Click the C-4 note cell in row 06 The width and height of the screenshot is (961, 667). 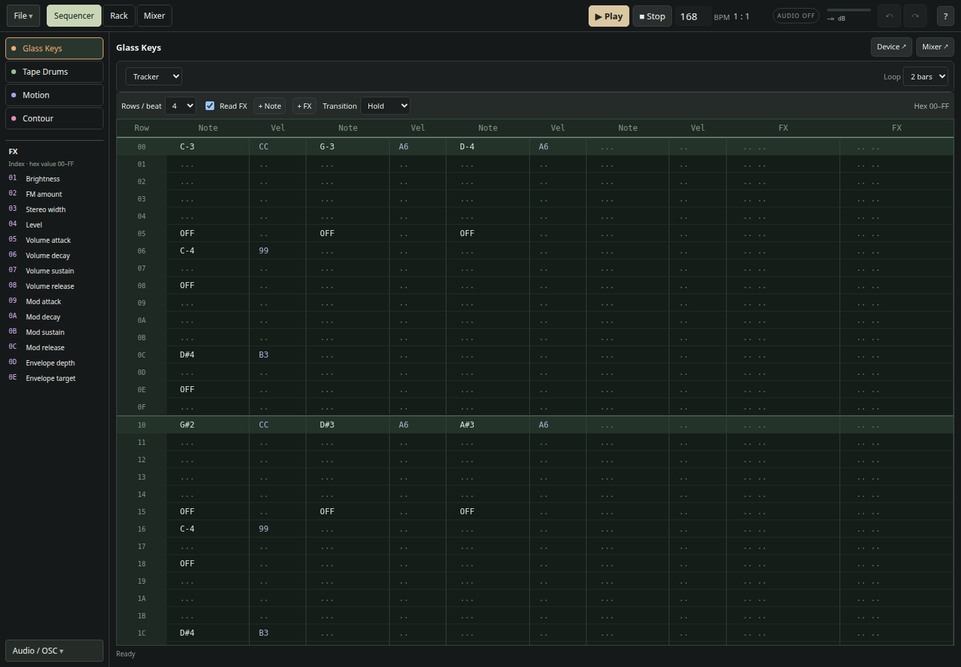208,251
